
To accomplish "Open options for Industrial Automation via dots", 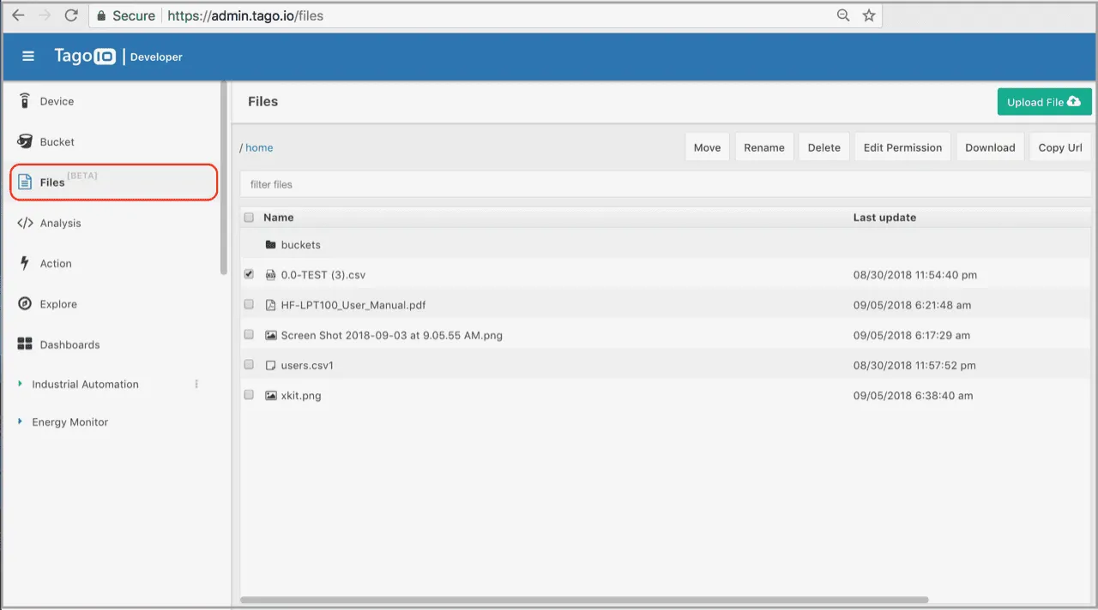I will pos(196,384).
